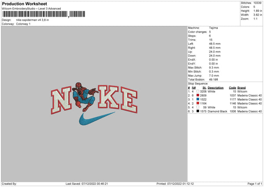264x187 pixels.
Task: Click the Diamond Black swatch
Action: coord(198,111)
